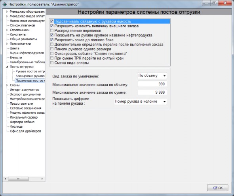Click left arrow of tree horizontal scrollbar
The image size is (234, 196).
coord(5,179)
